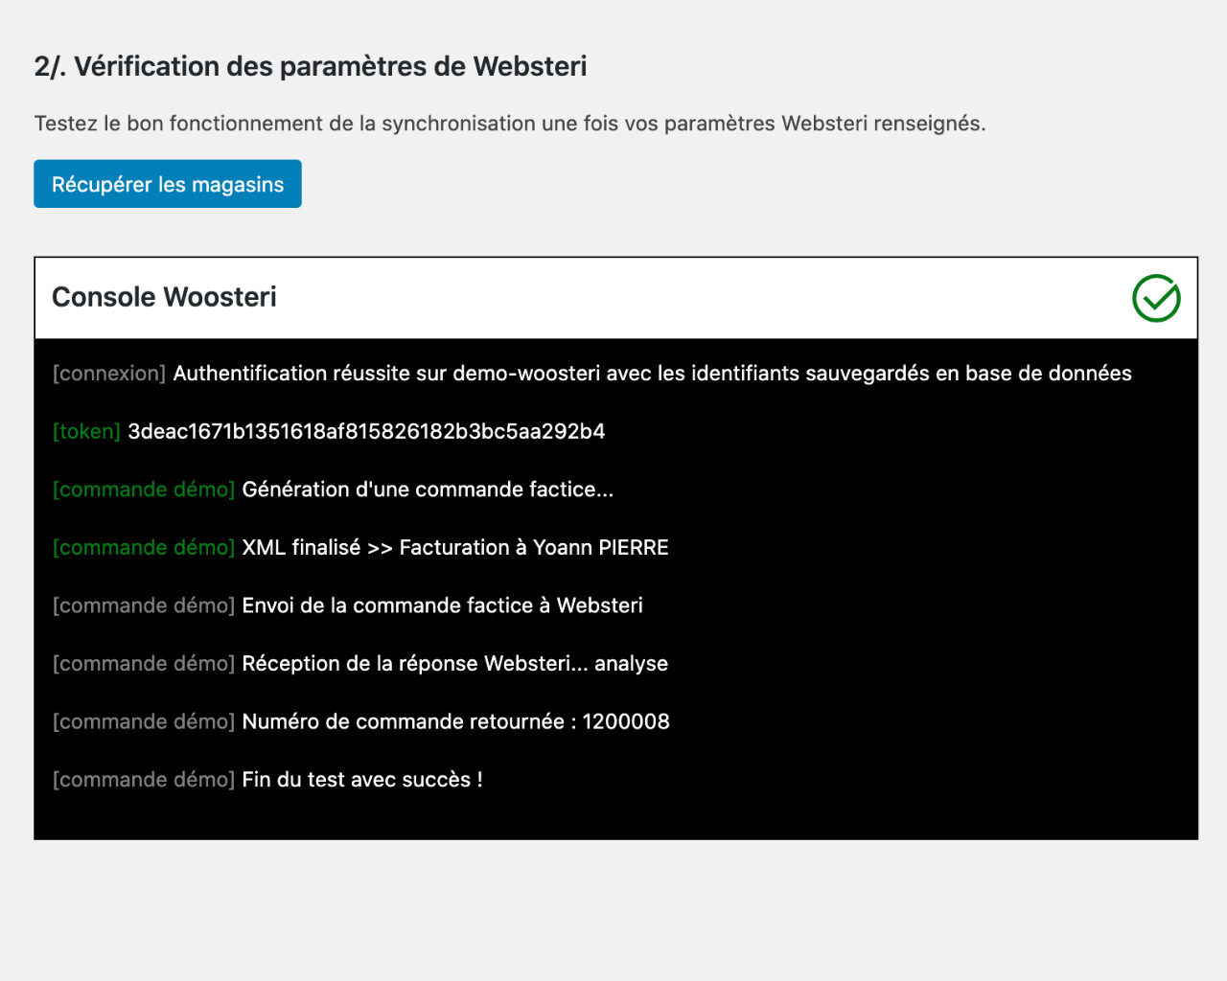Viewport: 1227px width, 981px height.
Task: Click the [commande démo] tag before Génération
Action: pos(144,490)
